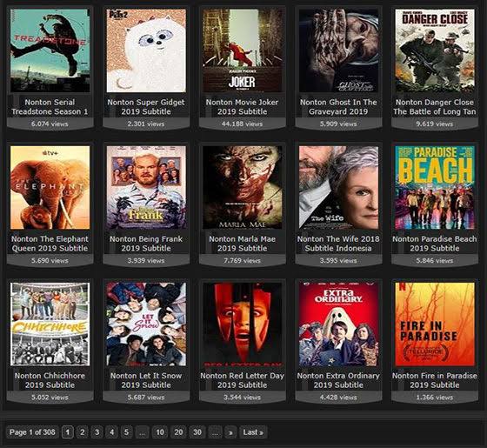Viewport: 487px width, 448px height.
Task: Click 'Nonton Chhichhore 2019 Subtitle' title
Action: pos(50,380)
